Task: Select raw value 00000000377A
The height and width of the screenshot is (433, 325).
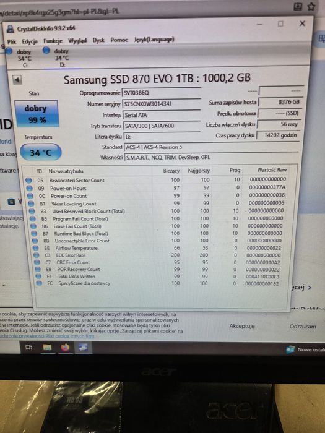Action: 267,187
